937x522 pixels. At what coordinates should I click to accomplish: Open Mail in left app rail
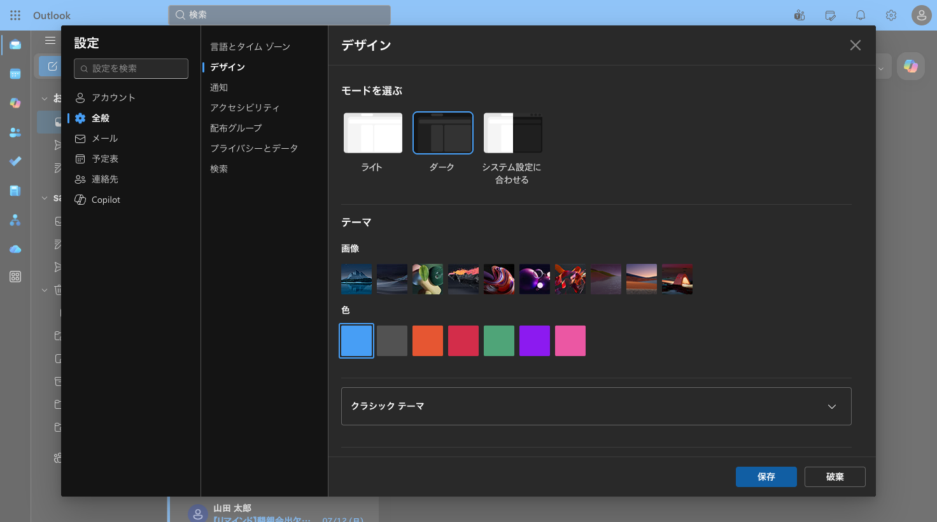(x=15, y=45)
